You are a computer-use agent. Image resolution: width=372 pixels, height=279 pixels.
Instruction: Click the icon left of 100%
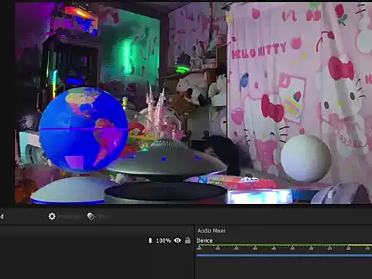[150, 240]
